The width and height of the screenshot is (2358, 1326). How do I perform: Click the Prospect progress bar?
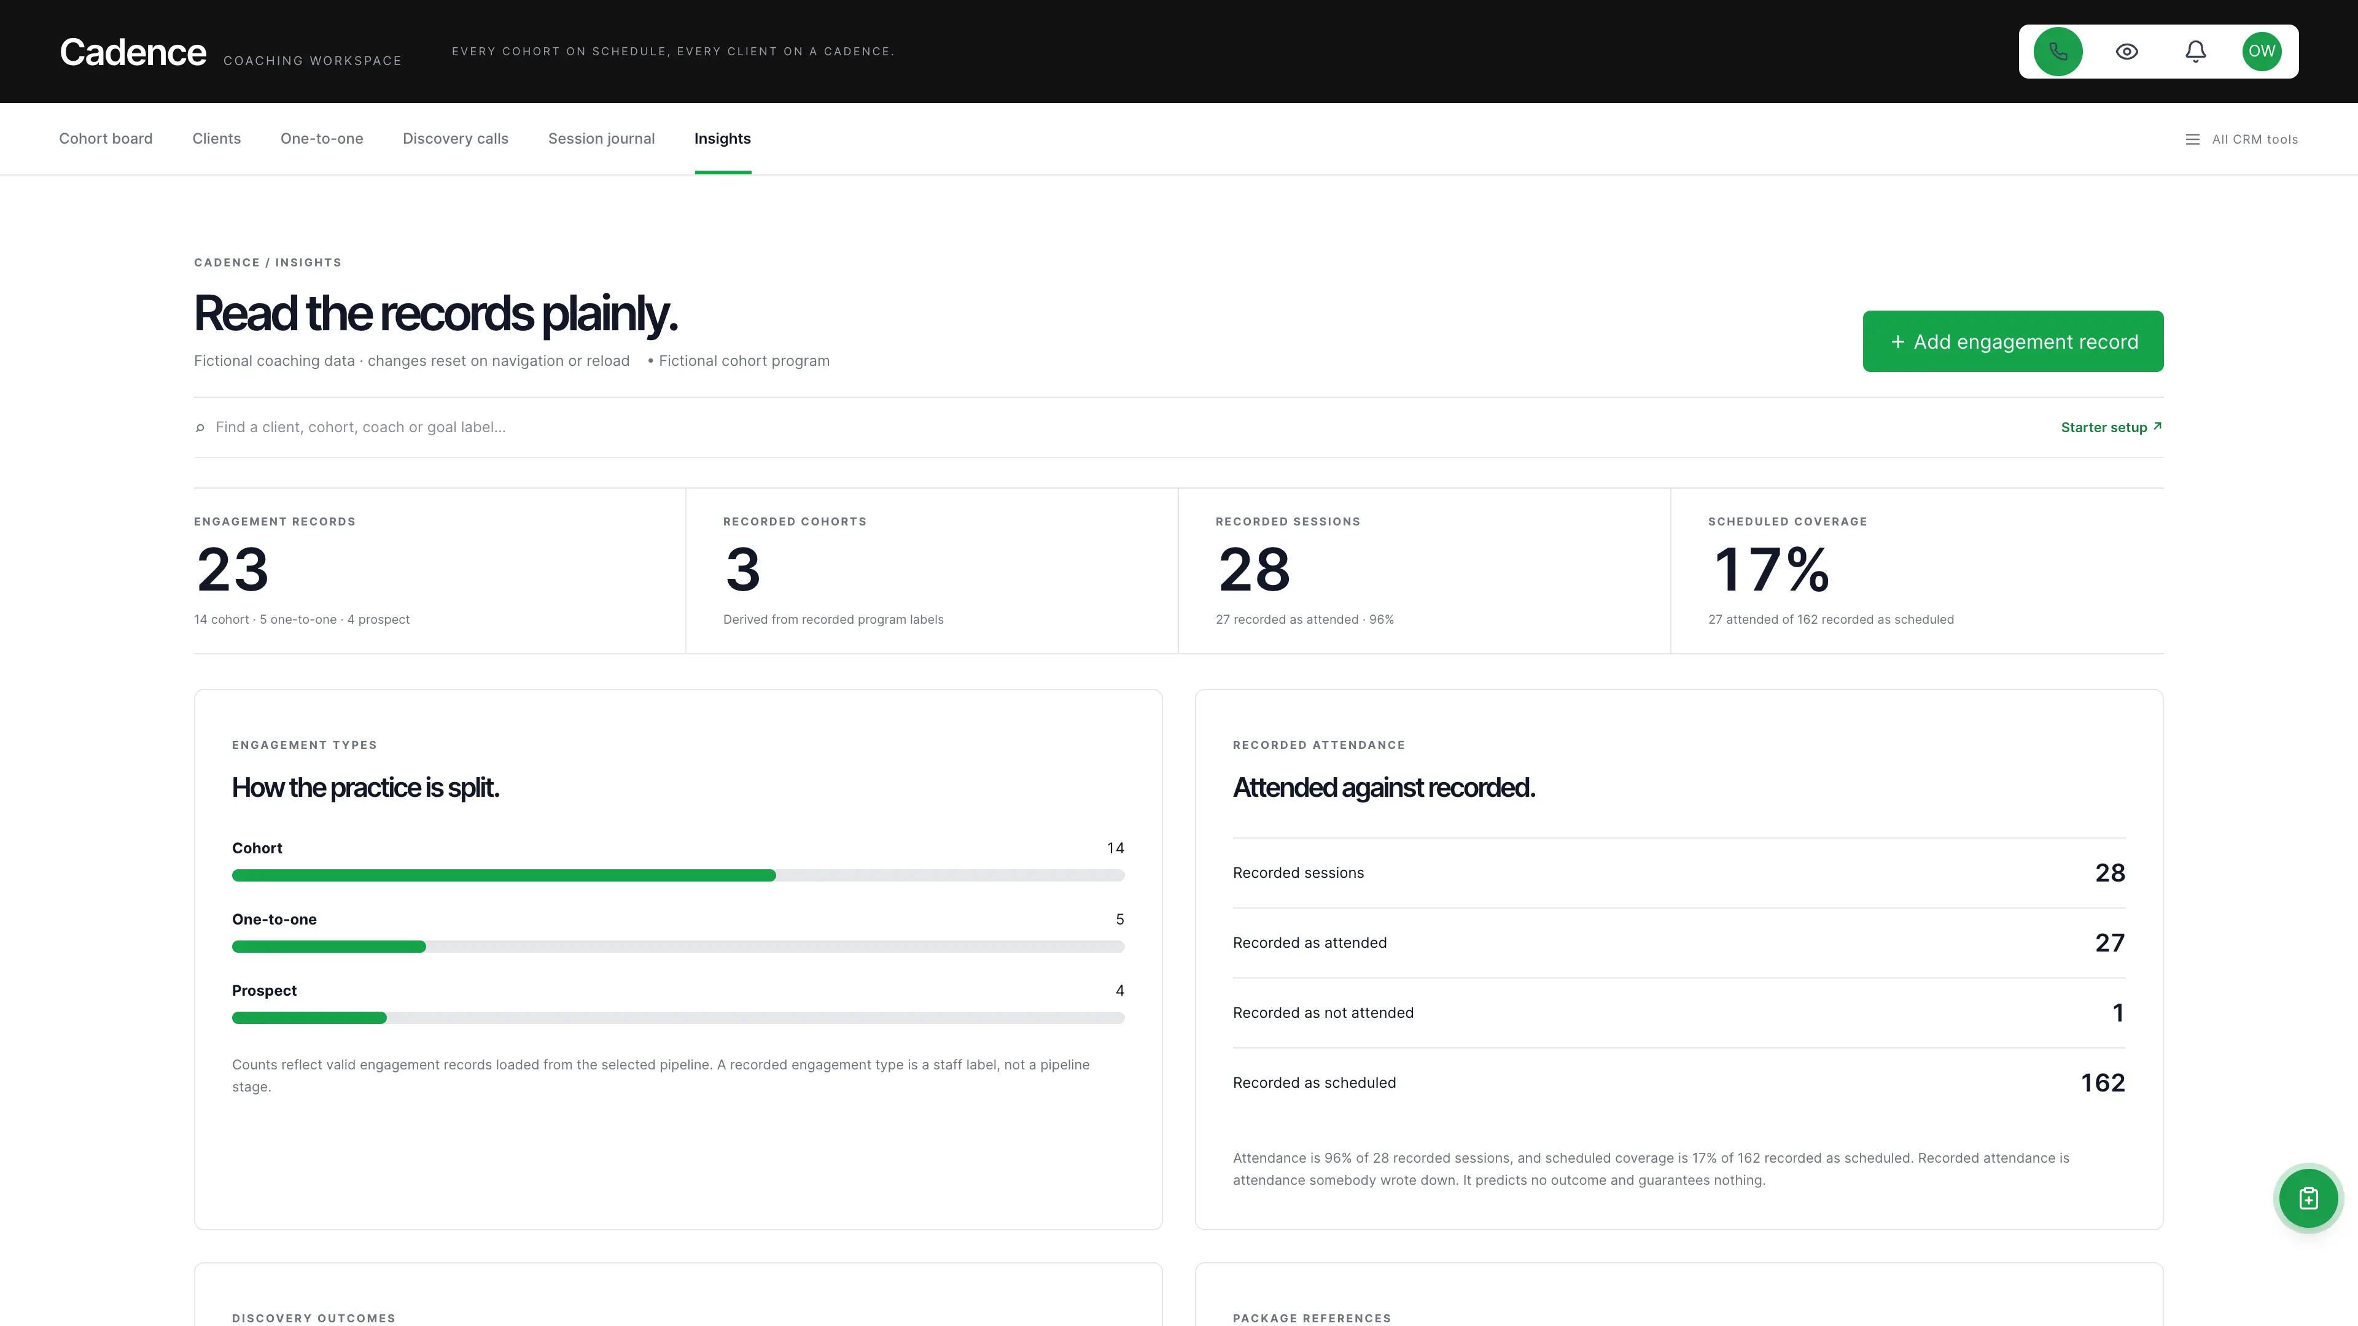(677, 1018)
